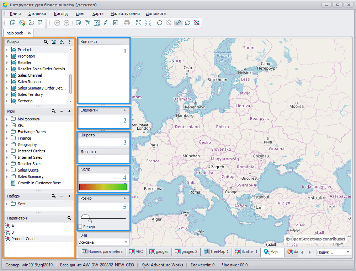The image size is (356, 271).
Task: Click the delete page icon
Action: point(115,23)
